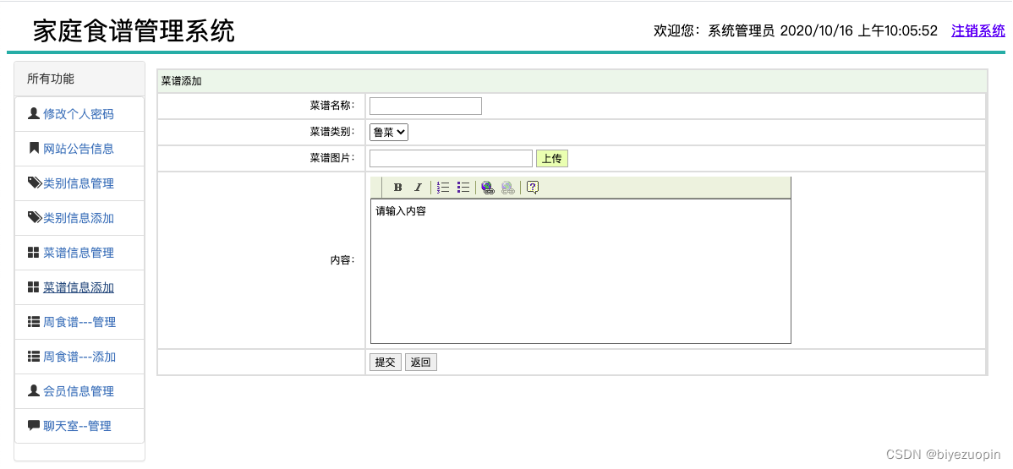Open 聊天室--管理 in the sidebar
The width and height of the screenshot is (1013, 469).
(x=78, y=426)
